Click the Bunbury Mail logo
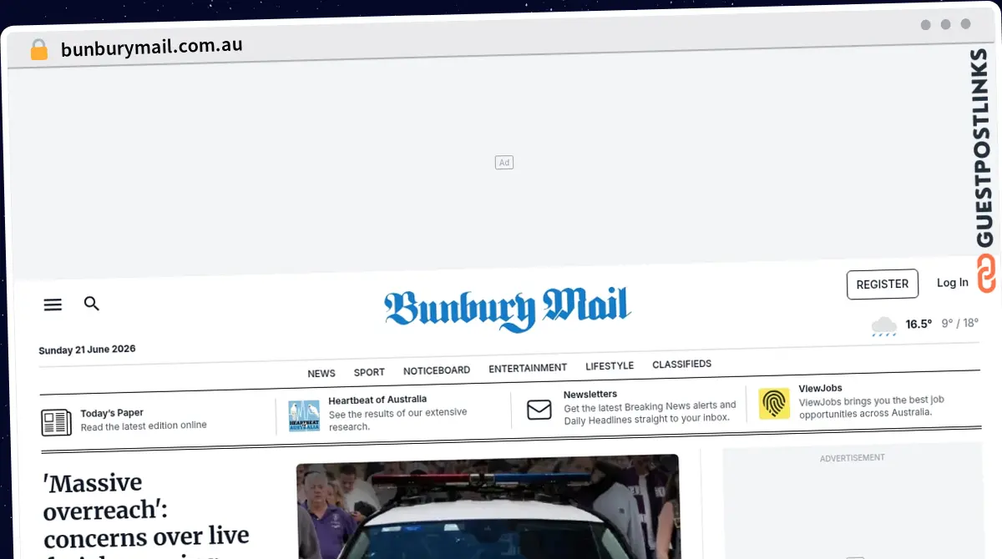Screen dimensions: 1002x559 [x=508, y=309]
